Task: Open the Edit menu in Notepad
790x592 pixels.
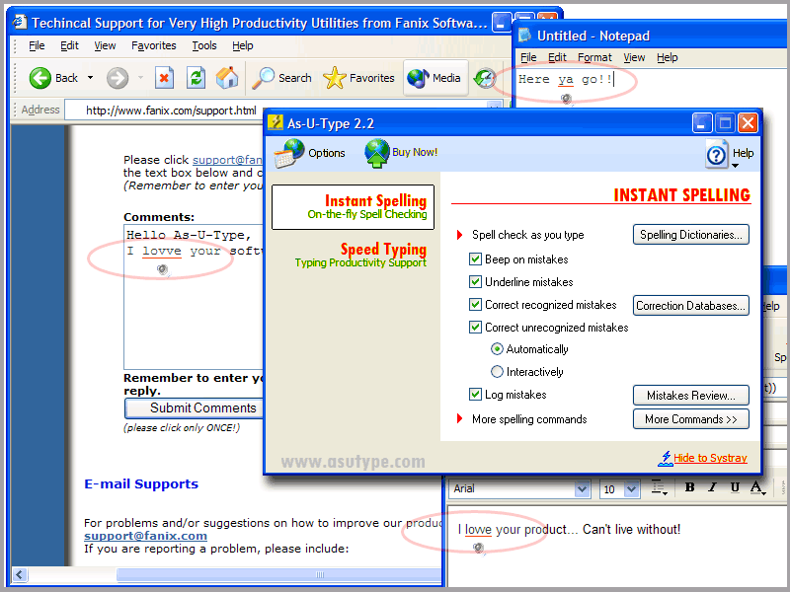Action: [x=557, y=57]
